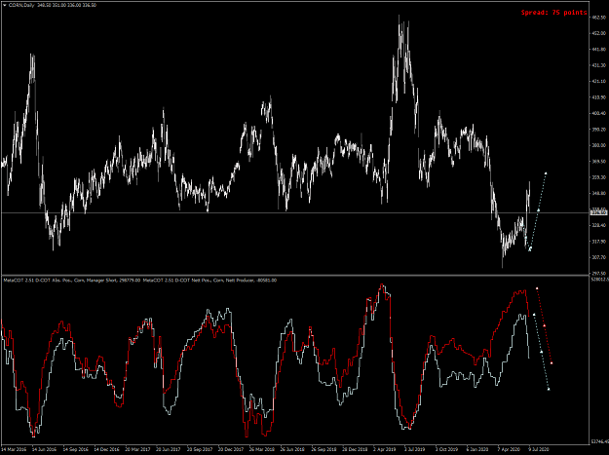The height and width of the screenshot is (455, 609).
Task: Click the 317.90 level on the price axis
Action: coord(598,241)
